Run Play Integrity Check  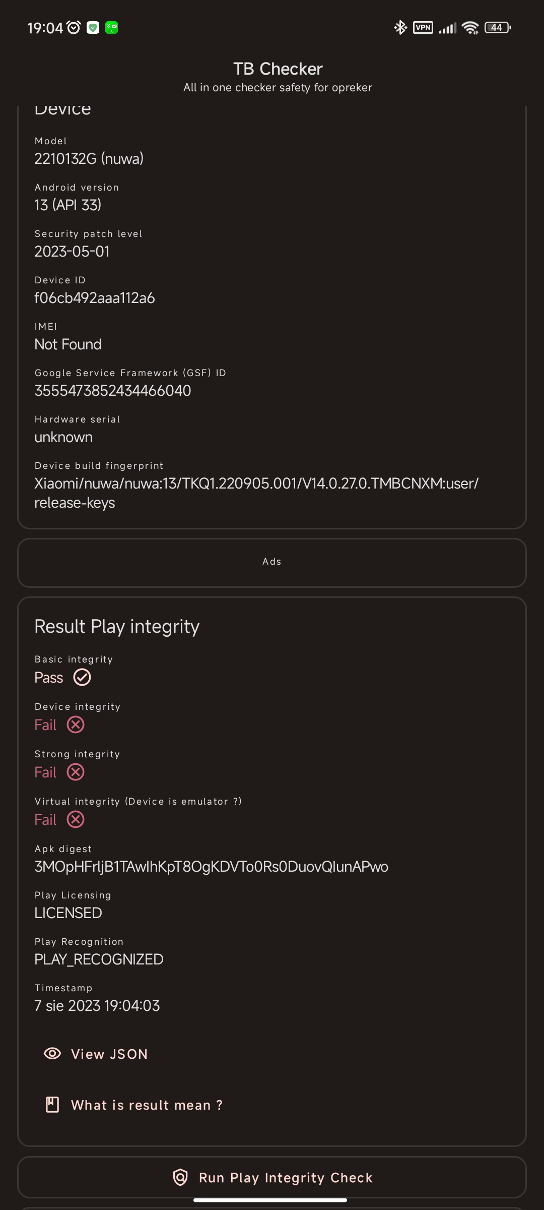(272, 1177)
